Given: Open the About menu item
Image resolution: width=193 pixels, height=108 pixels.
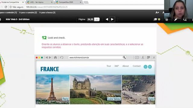Looking at the screenshot, I should click(x=125, y=66).
